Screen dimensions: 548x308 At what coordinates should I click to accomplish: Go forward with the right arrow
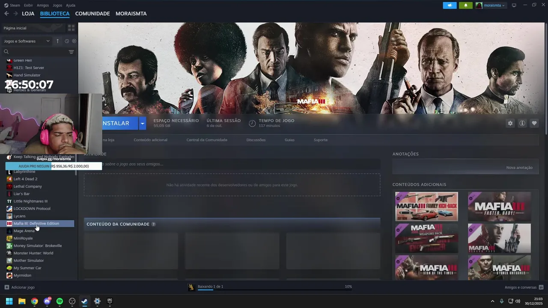click(15, 14)
